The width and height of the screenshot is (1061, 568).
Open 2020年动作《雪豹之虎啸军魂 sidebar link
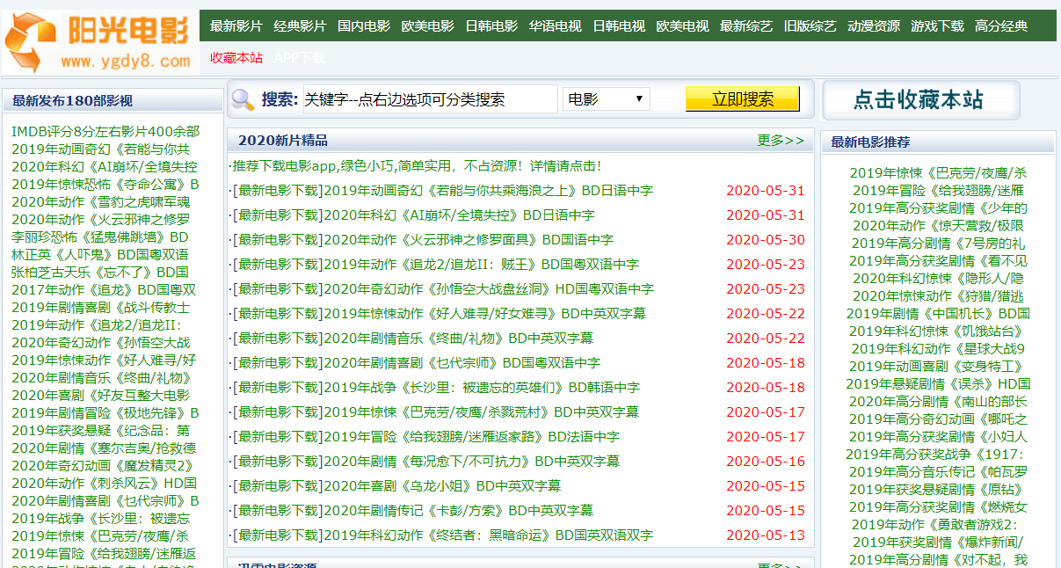[100, 201]
